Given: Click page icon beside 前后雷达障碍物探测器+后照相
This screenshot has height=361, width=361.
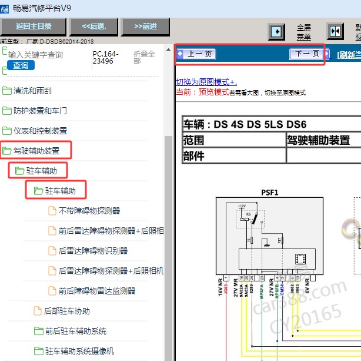Looking at the screenshot, I should [52, 231].
